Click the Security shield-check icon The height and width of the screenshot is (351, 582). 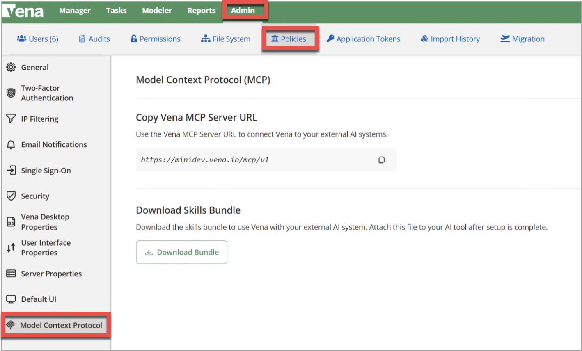pos(11,196)
